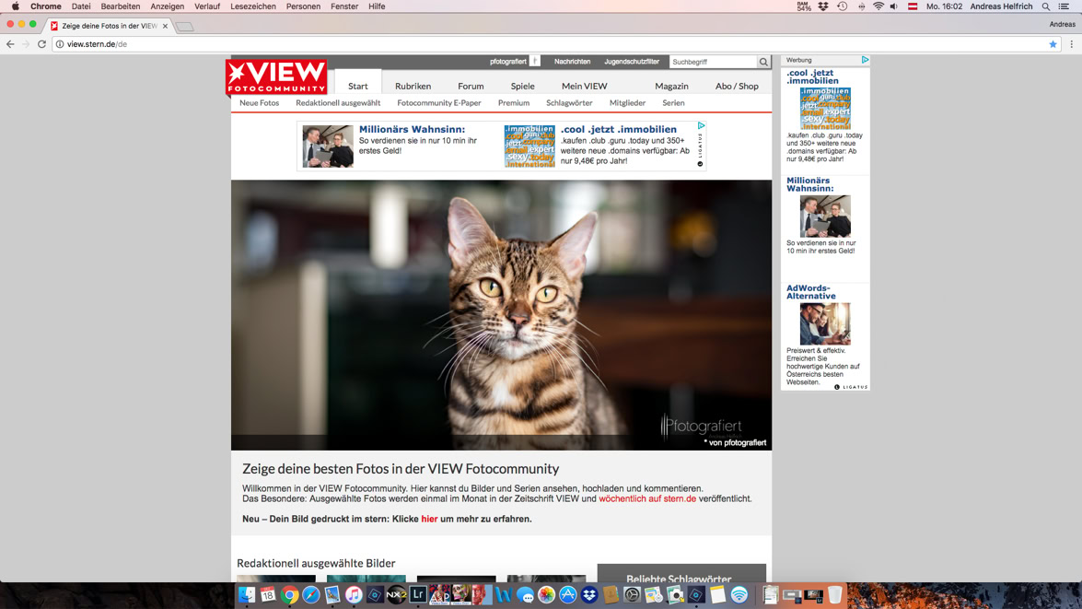Click the browser forward arrow
The height and width of the screenshot is (609, 1082).
(26, 44)
